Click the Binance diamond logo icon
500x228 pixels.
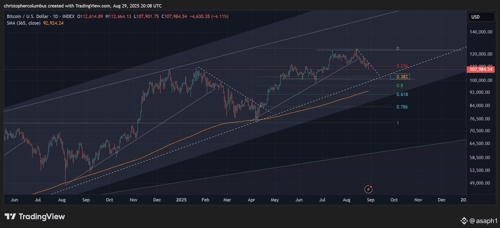(x=464, y=221)
